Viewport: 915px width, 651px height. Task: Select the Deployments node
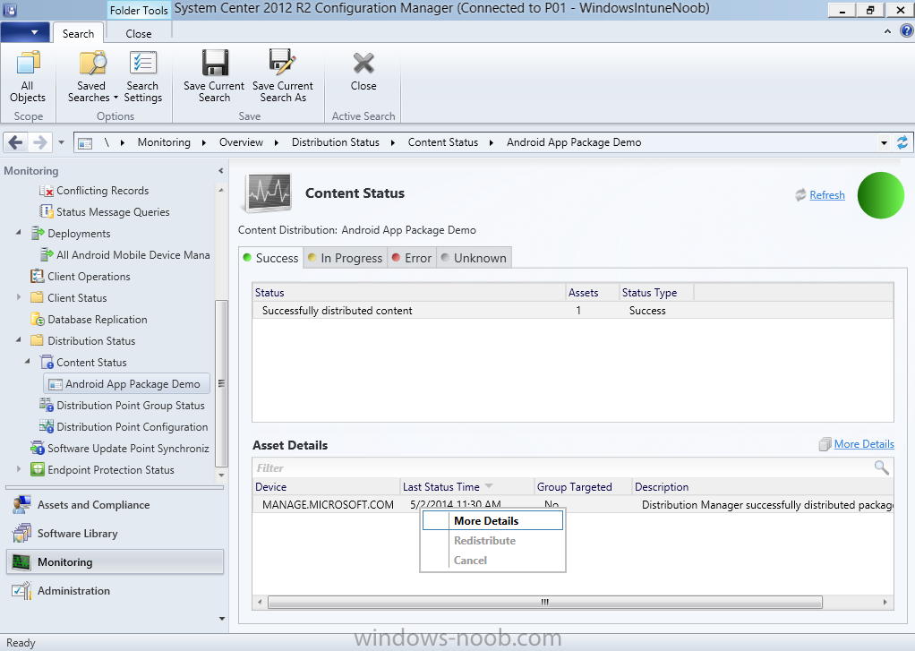click(x=79, y=234)
